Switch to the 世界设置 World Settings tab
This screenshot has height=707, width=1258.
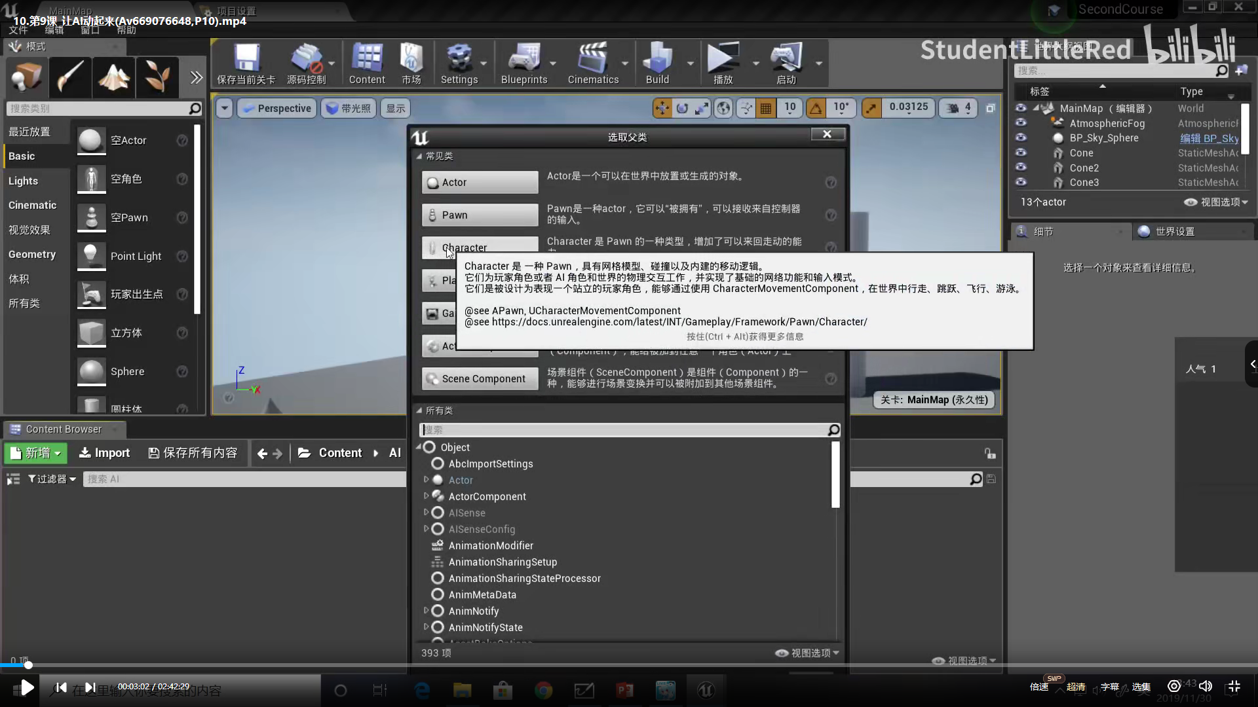(x=1175, y=231)
